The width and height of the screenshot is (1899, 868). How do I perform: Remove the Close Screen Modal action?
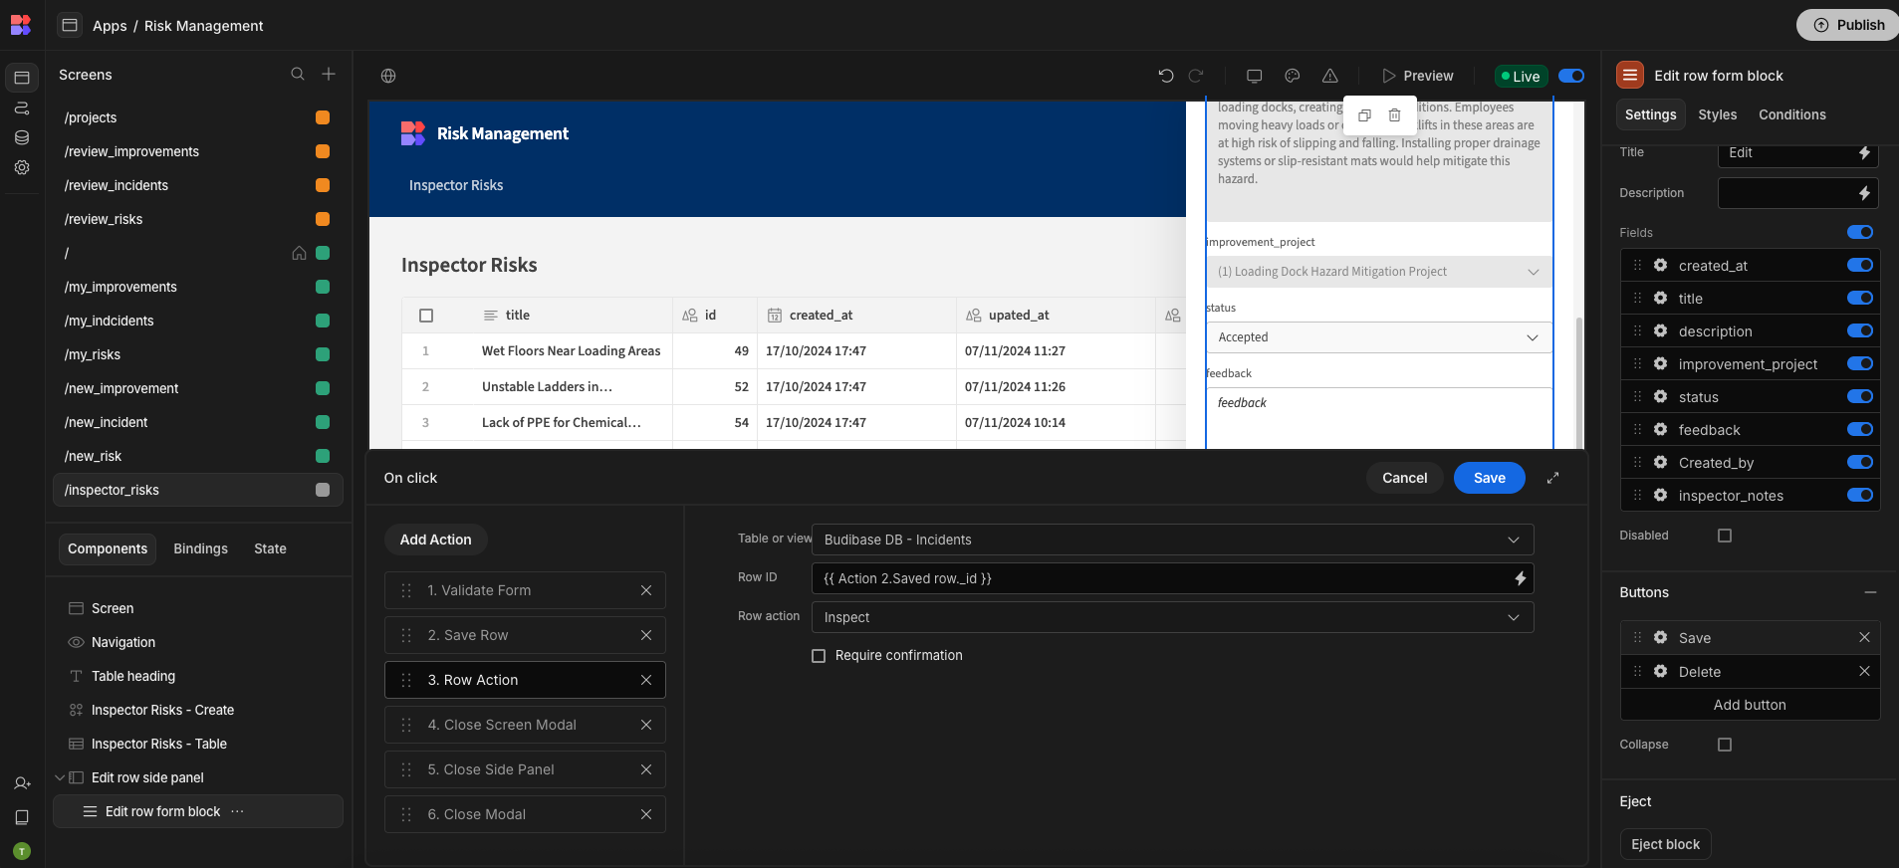click(x=646, y=725)
